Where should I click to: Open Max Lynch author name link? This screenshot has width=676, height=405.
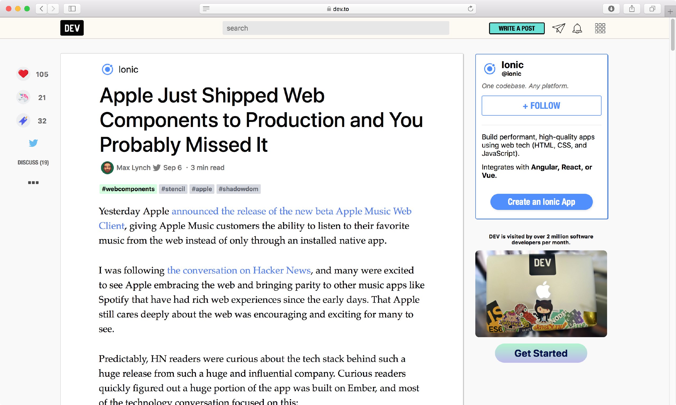(x=133, y=168)
